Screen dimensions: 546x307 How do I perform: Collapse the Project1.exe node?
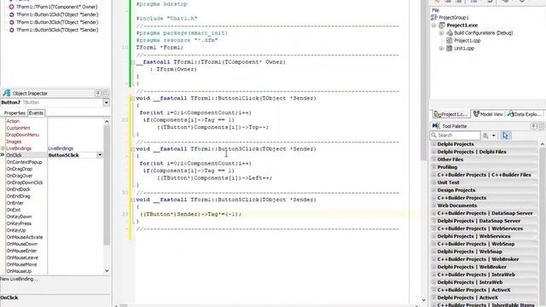(434, 26)
